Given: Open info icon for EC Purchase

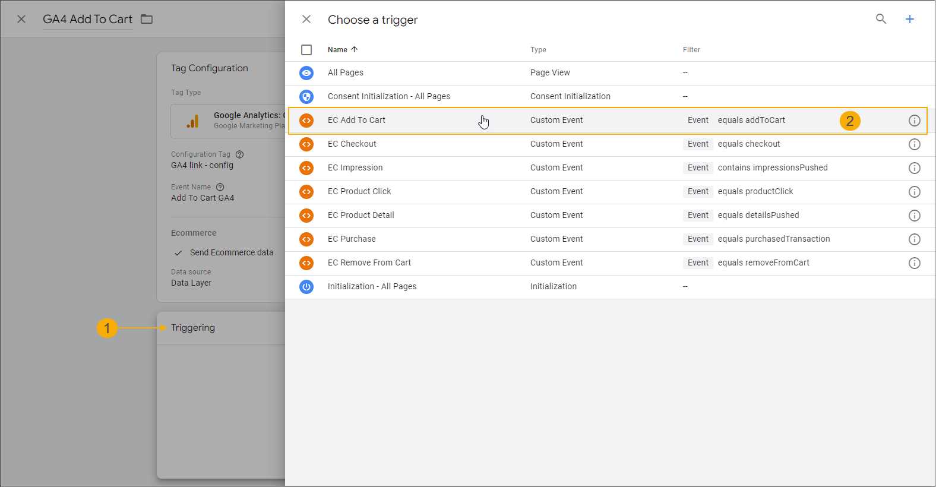Looking at the screenshot, I should click(x=915, y=239).
